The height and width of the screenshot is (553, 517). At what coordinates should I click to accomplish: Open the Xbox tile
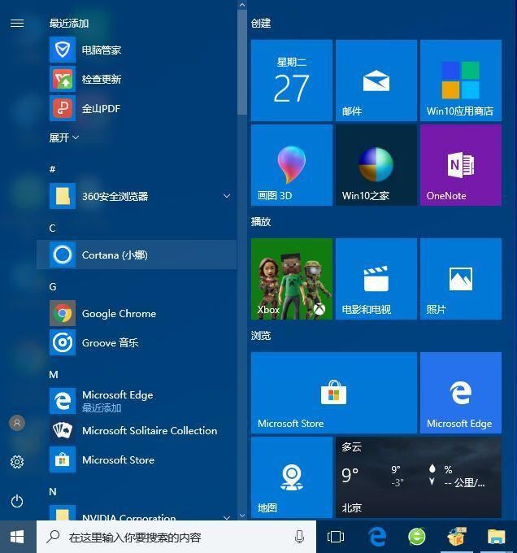coord(292,279)
